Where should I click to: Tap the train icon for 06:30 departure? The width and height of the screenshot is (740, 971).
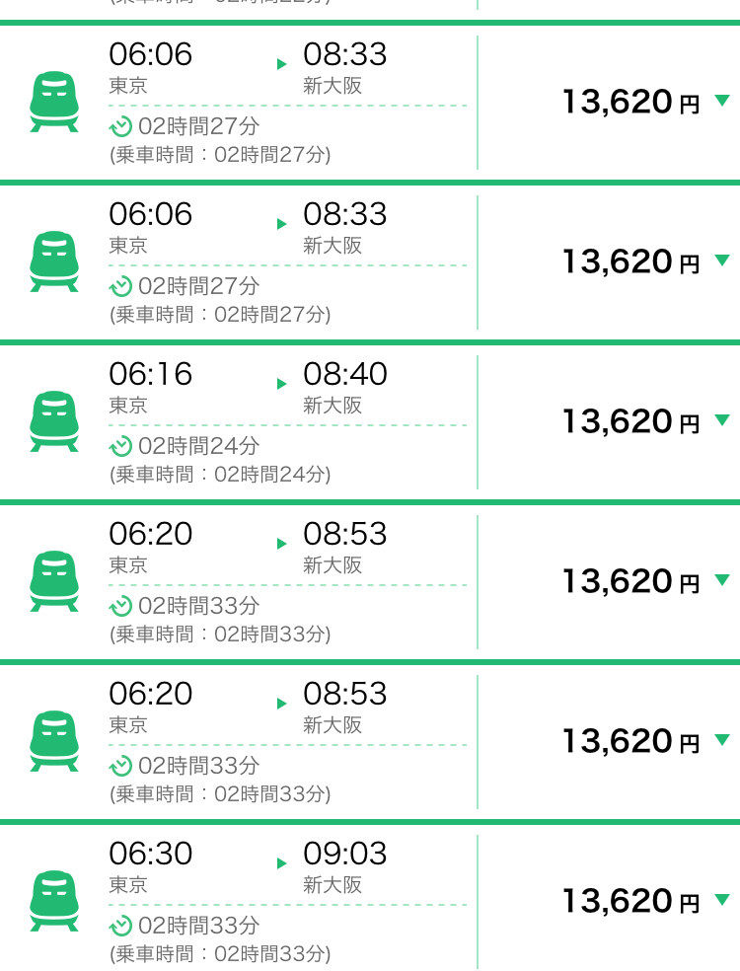pos(54,900)
